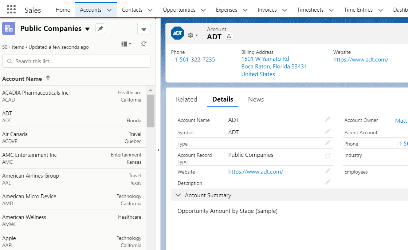The image size is (408, 250).
Task: Switch to the Related tab
Action: click(187, 99)
